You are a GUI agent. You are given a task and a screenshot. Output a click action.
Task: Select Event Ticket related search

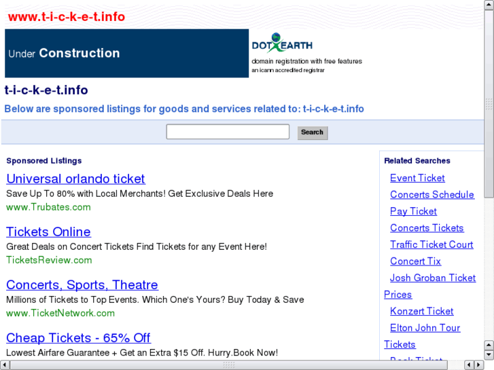[x=417, y=179]
